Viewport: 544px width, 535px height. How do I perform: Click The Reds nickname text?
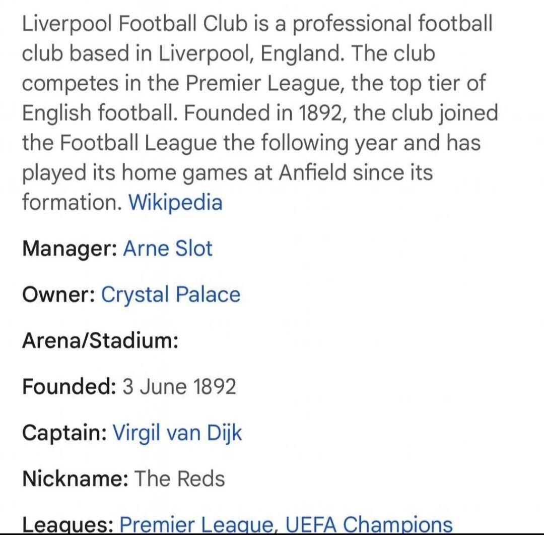[x=179, y=479]
